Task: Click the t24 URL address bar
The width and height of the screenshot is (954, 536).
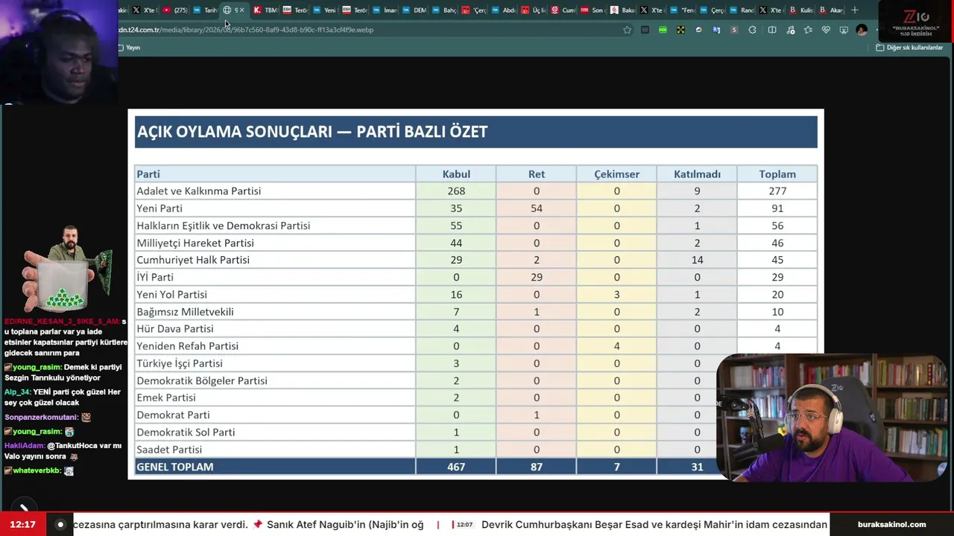Action: pyautogui.click(x=369, y=30)
